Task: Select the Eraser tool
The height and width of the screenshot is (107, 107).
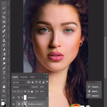Action: tap(4, 50)
